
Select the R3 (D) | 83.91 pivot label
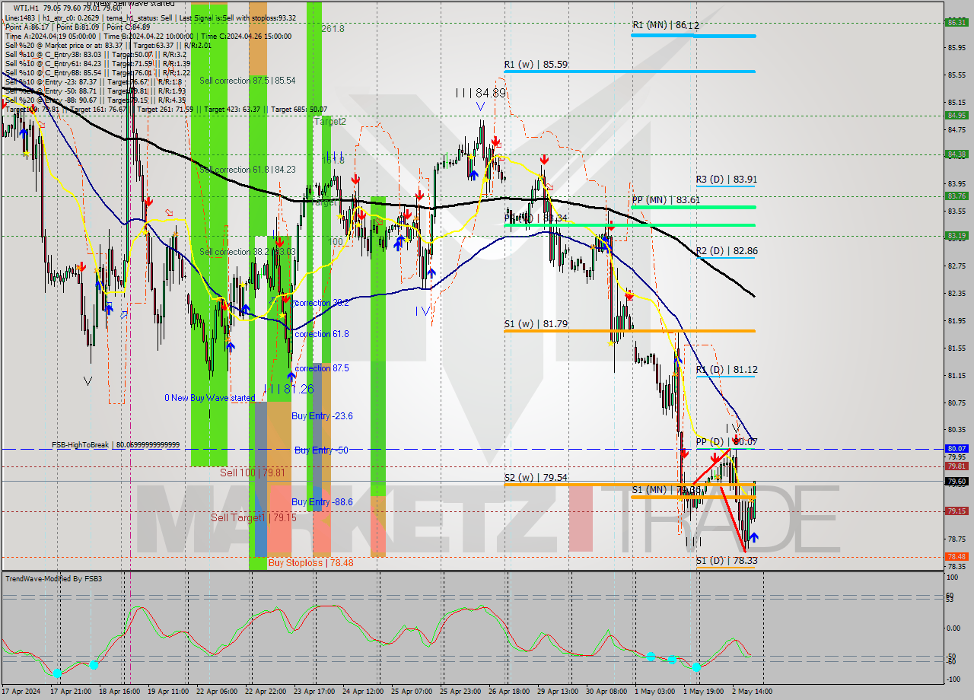pos(727,180)
